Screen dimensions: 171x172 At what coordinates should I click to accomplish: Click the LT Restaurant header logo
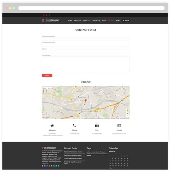tap(51, 21)
